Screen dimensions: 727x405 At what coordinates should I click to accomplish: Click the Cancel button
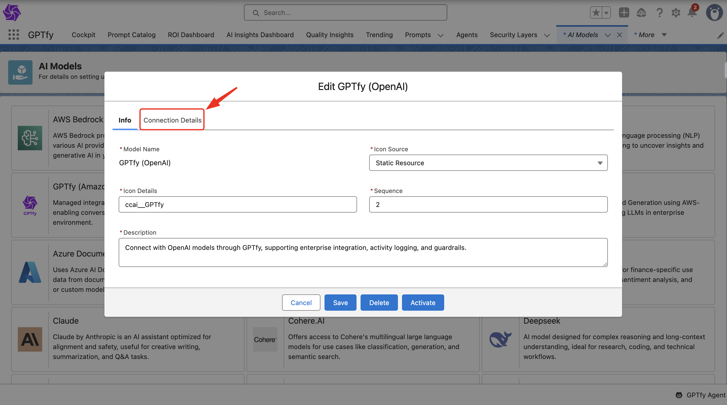point(301,303)
